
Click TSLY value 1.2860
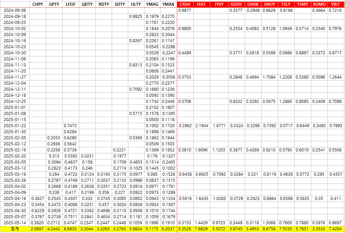click(x=286, y=101)
